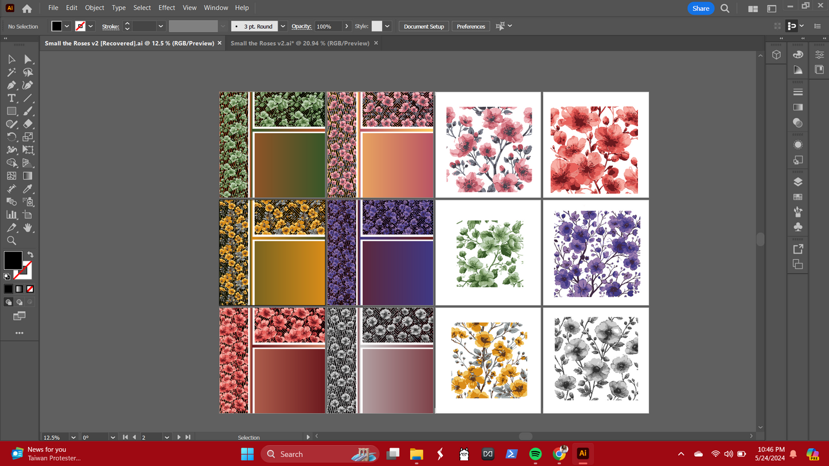Viewport: 829px width, 466px height.
Task: Open the 3 pt. Round brush dropdown
Action: (x=283, y=26)
